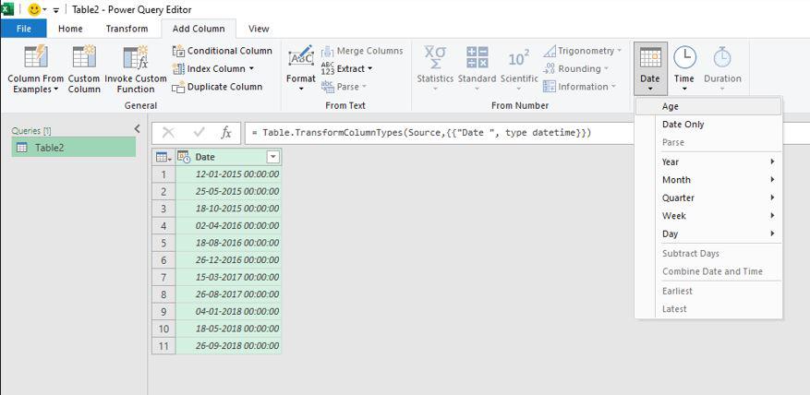This screenshot has height=395, width=810.
Task: Collapse the Queries pane
Action: 137,128
